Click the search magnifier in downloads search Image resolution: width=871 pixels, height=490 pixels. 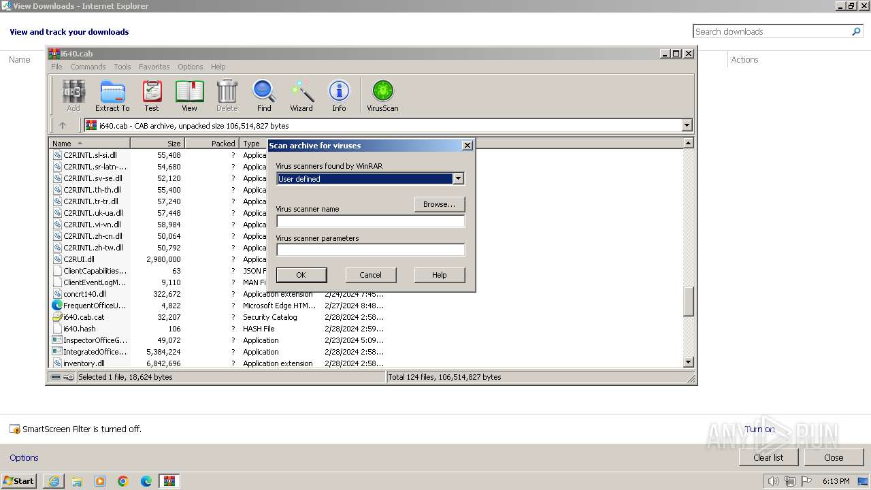pyautogui.click(x=856, y=31)
